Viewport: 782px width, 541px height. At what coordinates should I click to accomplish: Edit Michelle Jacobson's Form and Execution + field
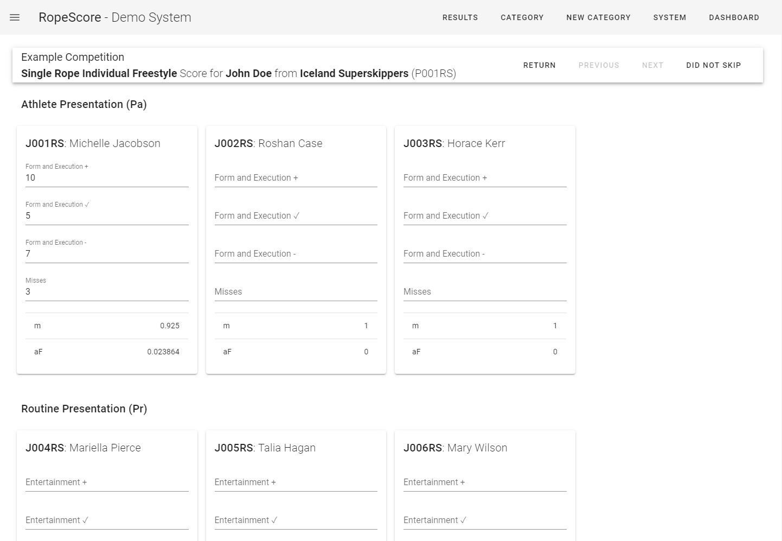point(107,178)
